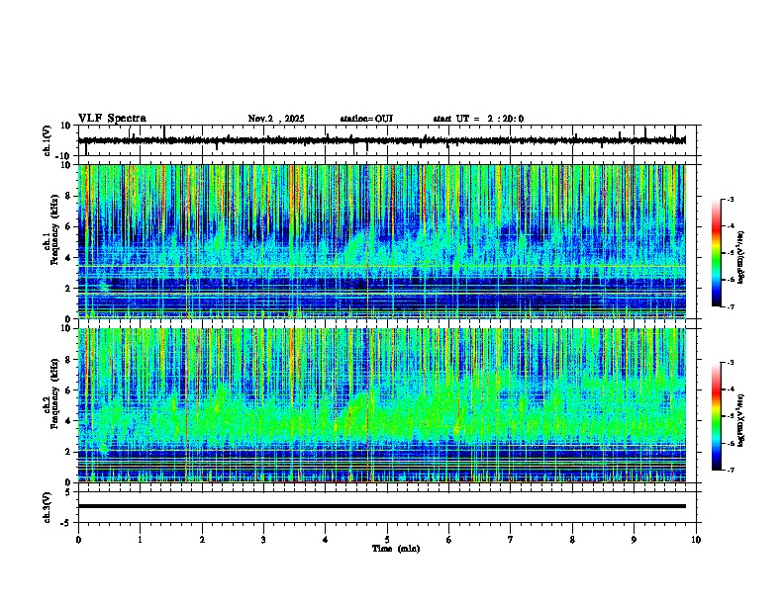This screenshot has height=605, width=784.
Task: Click the "10" tick on time axis
Action: click(x=696, y=540)
